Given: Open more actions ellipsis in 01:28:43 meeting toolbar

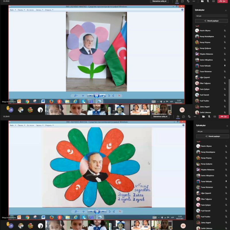Looking at the screenshot, I should 195,117.
